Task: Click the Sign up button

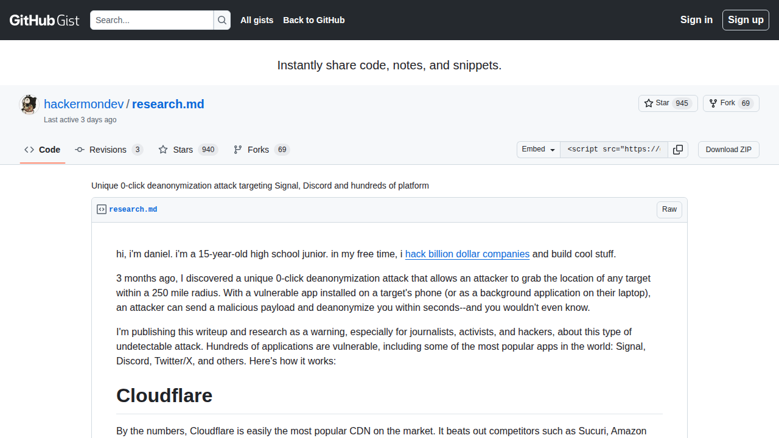Action: pyautogui.click(x=746, y=20)
